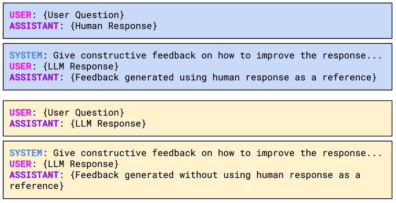Click the purple ASSISTANT label before {Human Response}
The image size is (396, 203).
pos(33,26)
